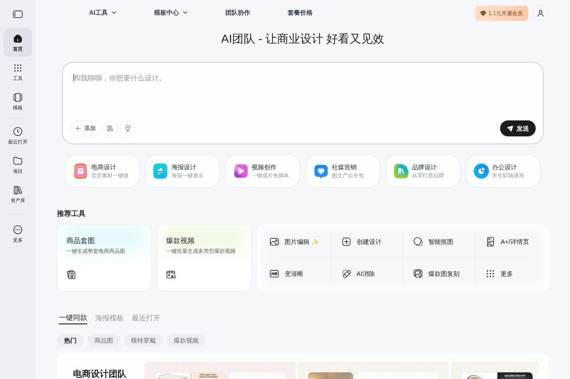Click the user profile avatar icon
The height and width of the screenshot is (379, 570).
pos(541,13)
